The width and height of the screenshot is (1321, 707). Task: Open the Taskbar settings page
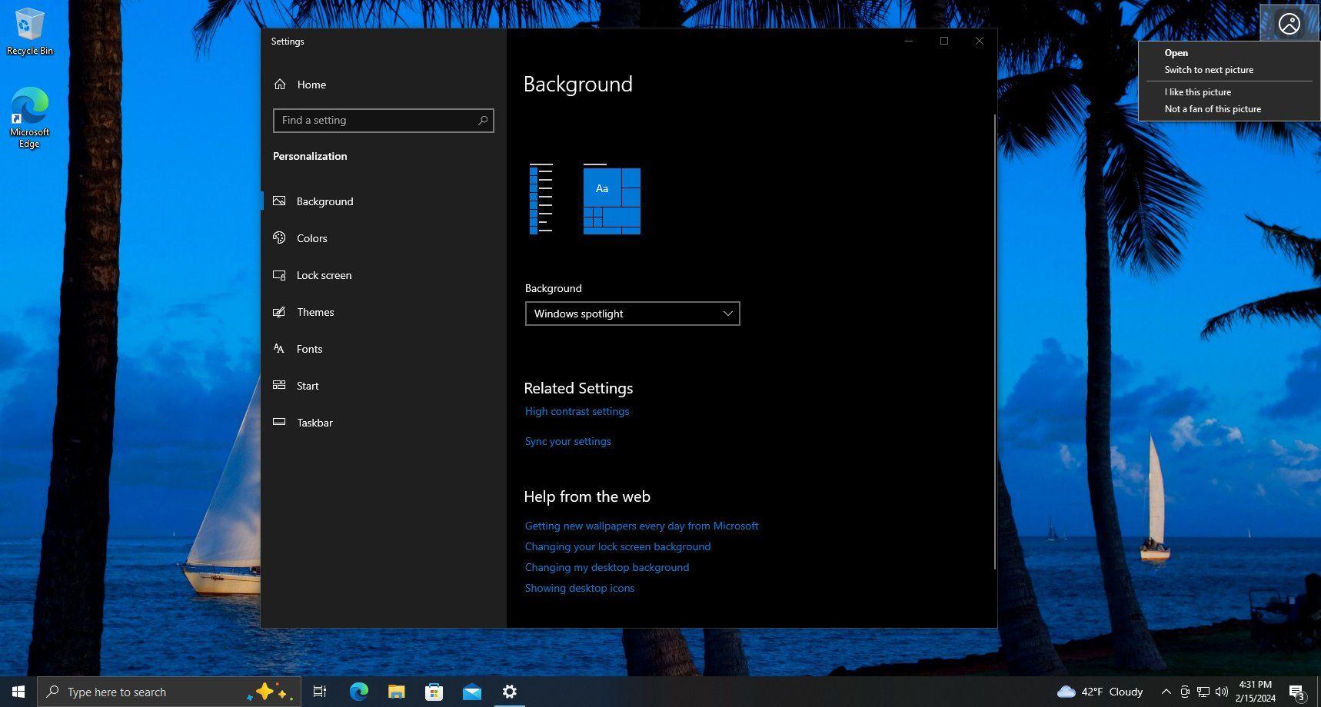click(x=384, y=423)
